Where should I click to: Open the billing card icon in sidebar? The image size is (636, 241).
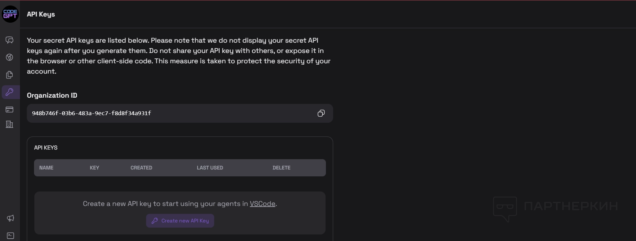[x=10, y=110]
